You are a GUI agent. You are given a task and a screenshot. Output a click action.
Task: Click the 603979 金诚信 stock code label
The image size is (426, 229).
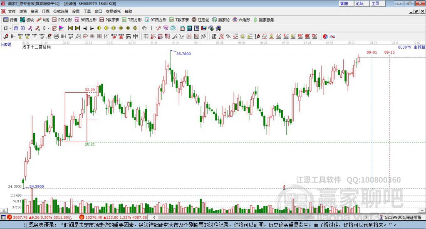point(411,47)
